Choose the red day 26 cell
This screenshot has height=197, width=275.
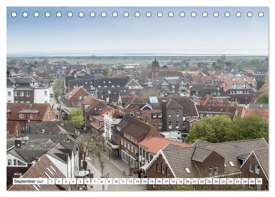[x=231, y=181]
